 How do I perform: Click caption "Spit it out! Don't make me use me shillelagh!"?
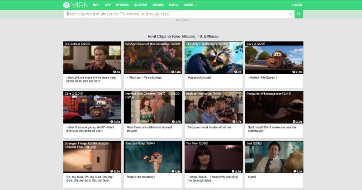click(x=272, y=129)
